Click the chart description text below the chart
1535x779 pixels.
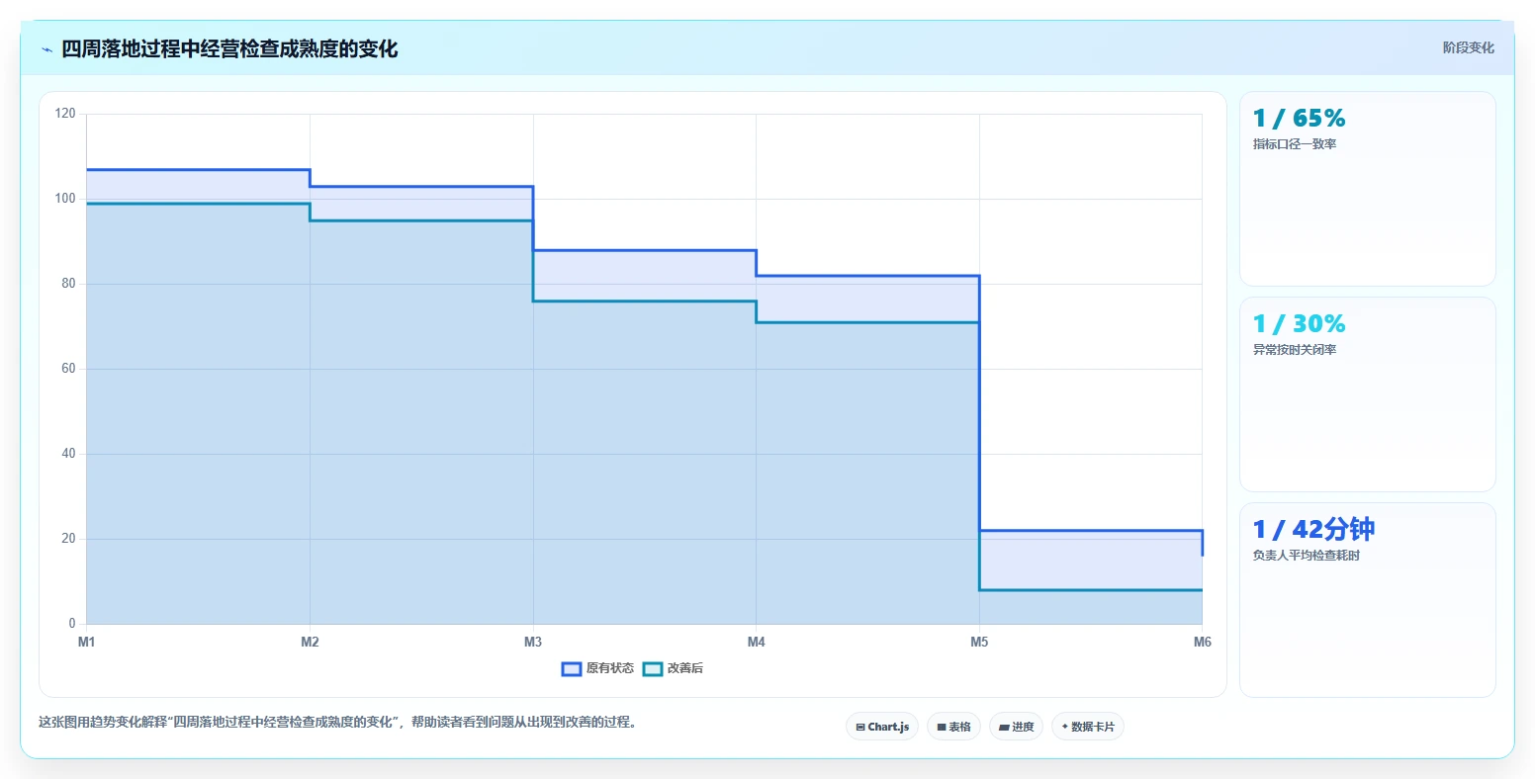point(340,723)
